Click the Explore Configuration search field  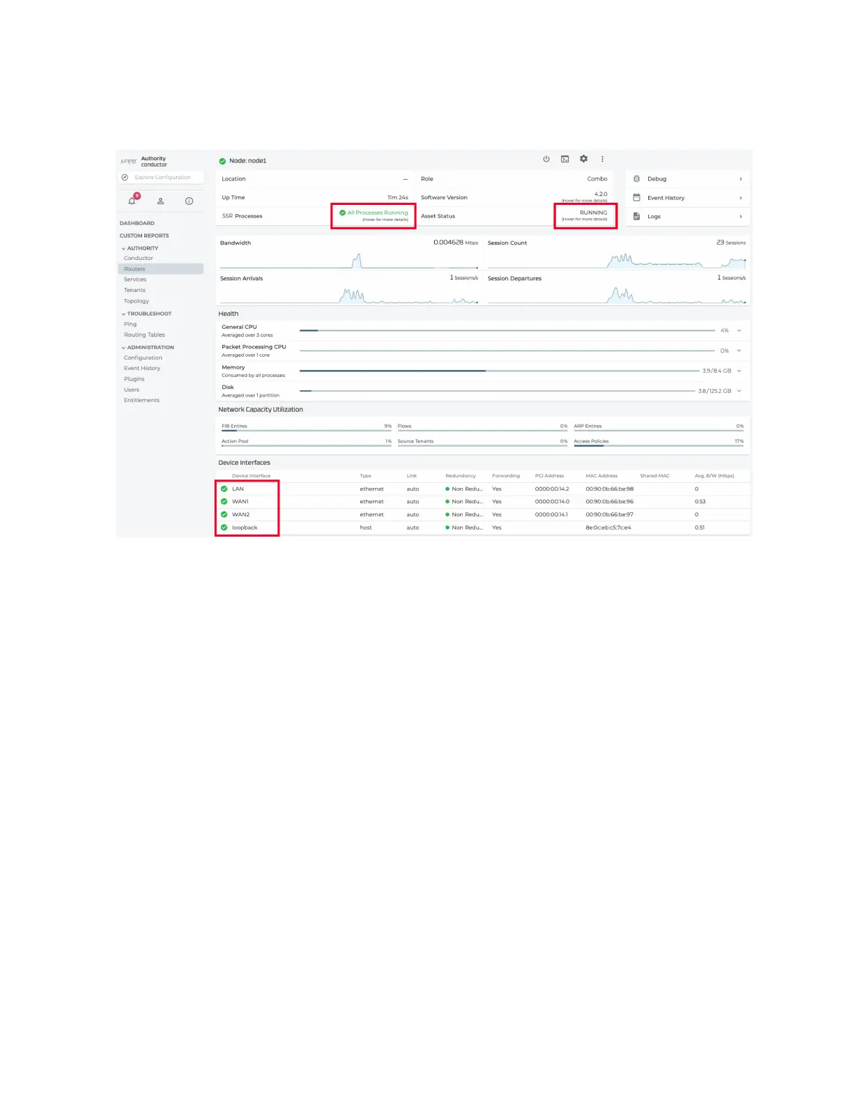pos(162,177)
